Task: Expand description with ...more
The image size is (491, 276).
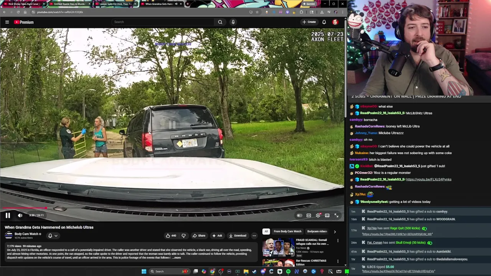Action: pos(176,258)
